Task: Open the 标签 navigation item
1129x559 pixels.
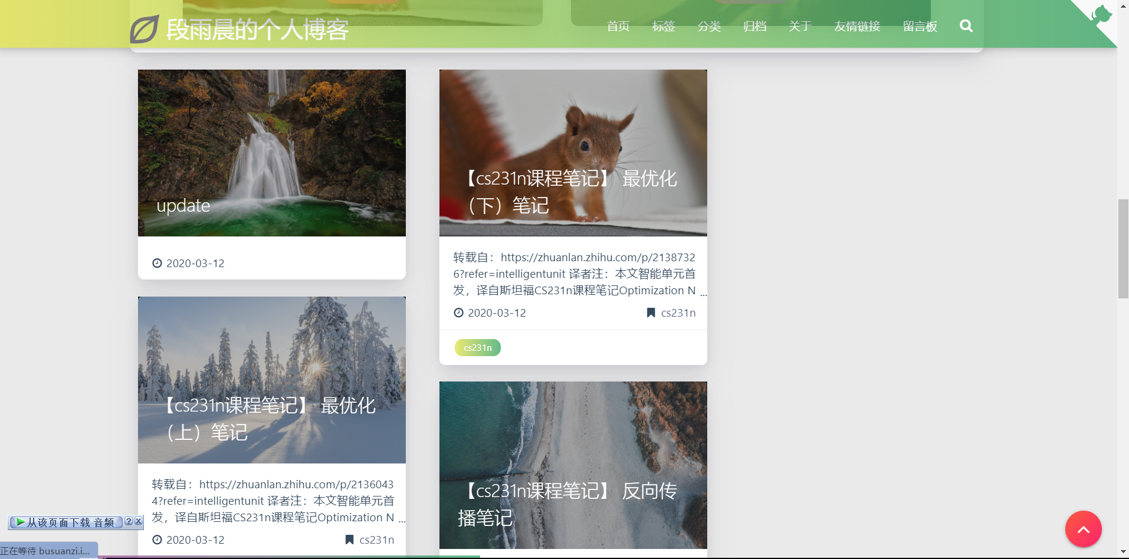Action: tap(663, 26)
